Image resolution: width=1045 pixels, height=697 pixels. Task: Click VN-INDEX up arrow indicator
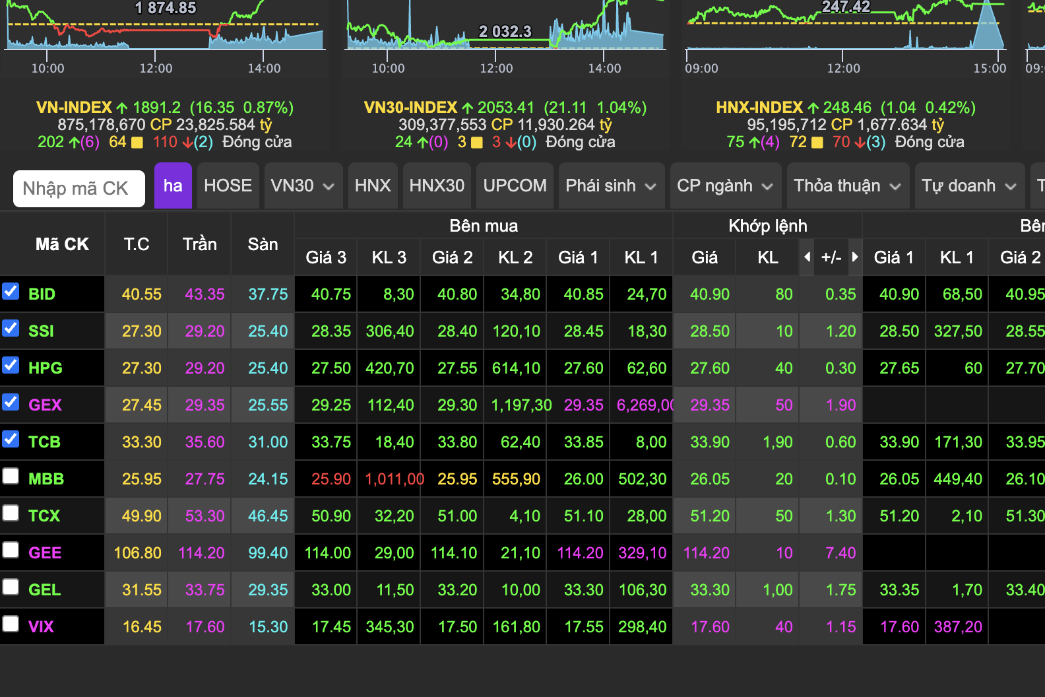pyautogui.click(x=122, y=108)
